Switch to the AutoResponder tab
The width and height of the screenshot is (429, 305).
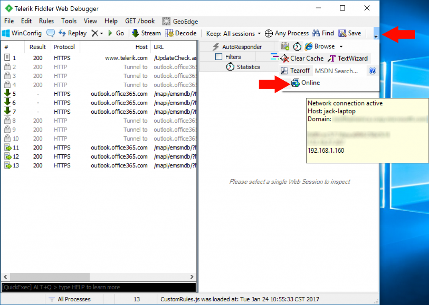(x=237, y=47)
